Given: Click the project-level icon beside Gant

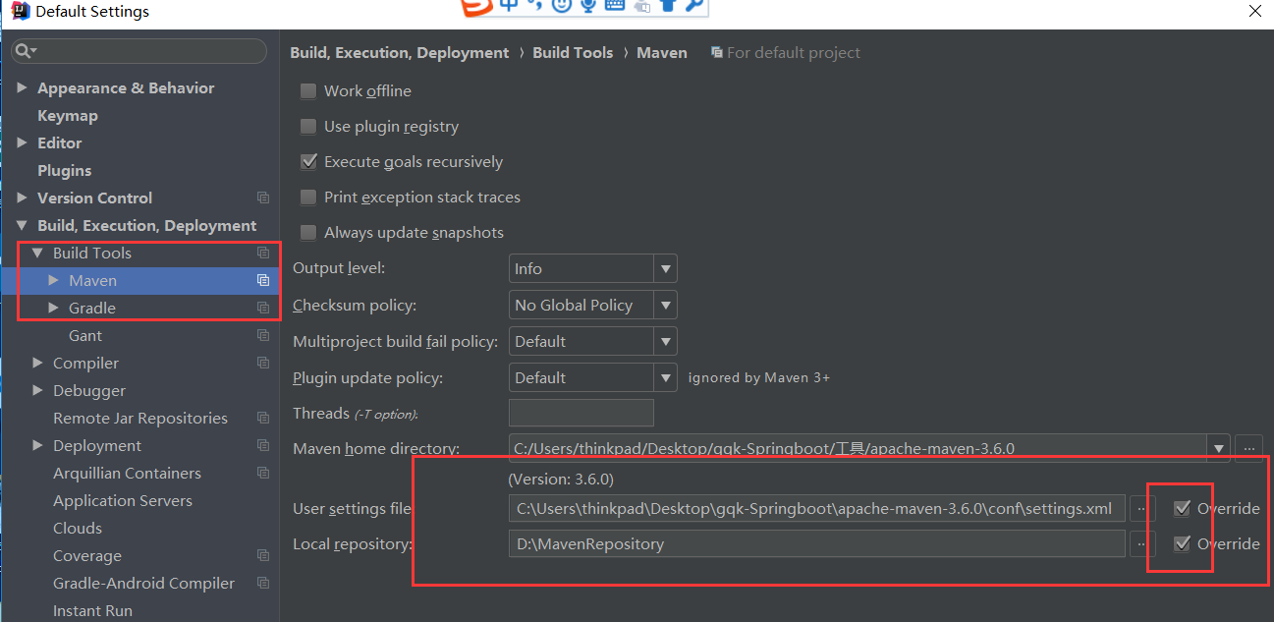Looking at the screenshot, I should click(x=263, y=336).
